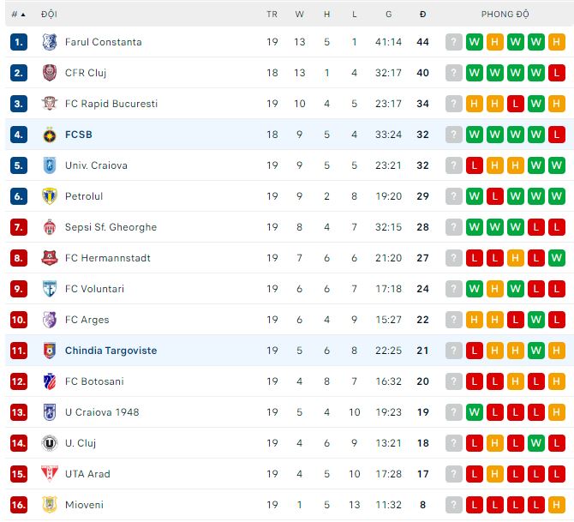Open the Chindia Targoviste team link
This screenshot has width=574, height=522.
[111, 351]
